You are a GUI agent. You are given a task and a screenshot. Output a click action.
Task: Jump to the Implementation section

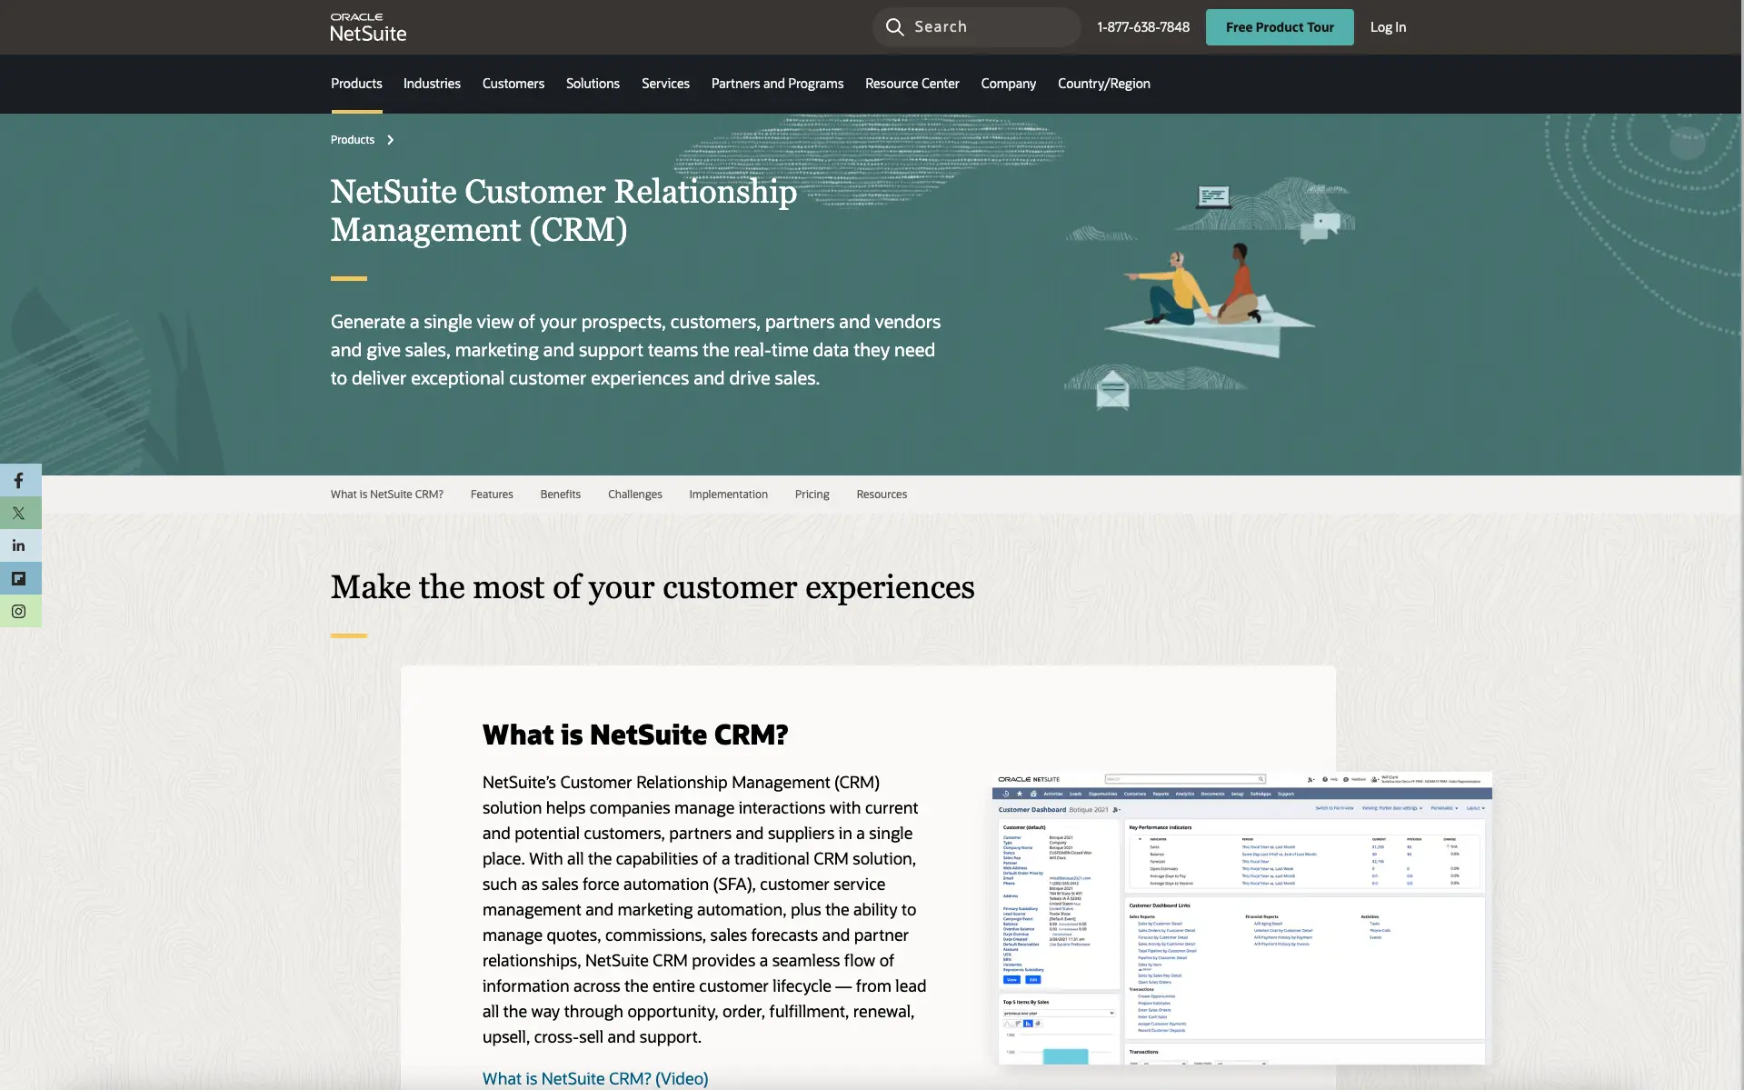728,495
